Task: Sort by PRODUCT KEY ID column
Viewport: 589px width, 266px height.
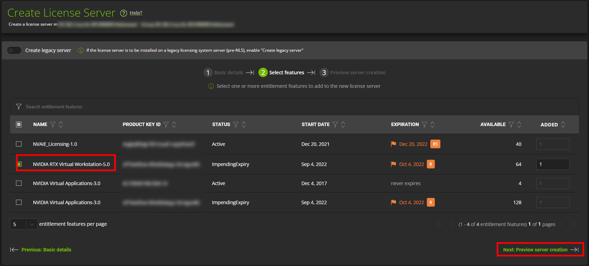Action: click(174, 124)
